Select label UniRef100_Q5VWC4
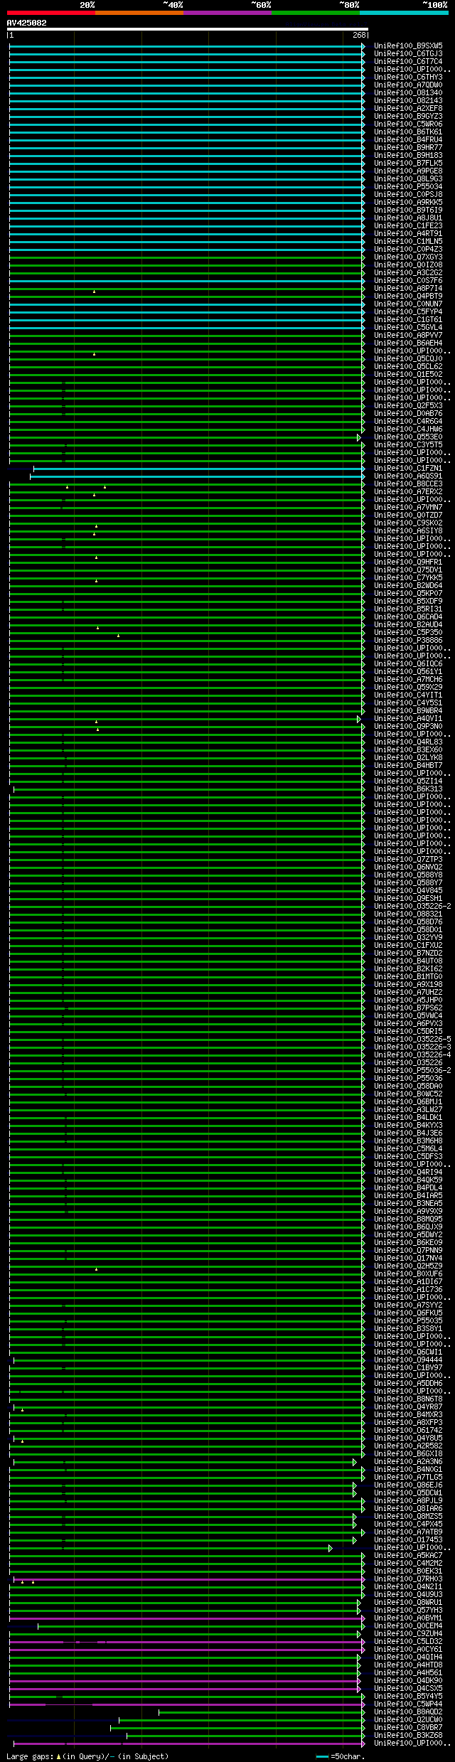 [x=408, y=1016]
